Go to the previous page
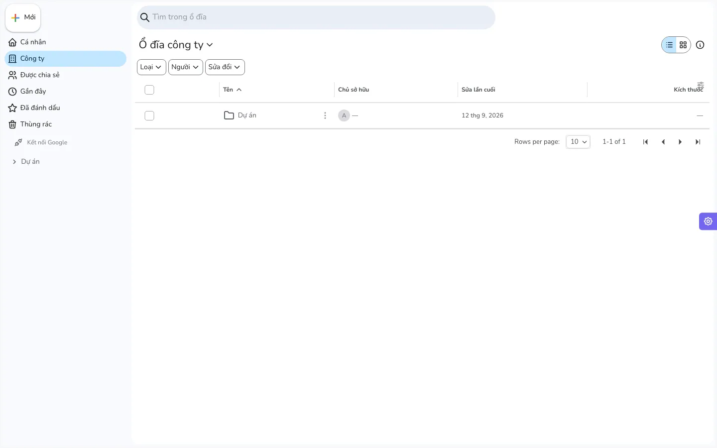 coord(663,142)
